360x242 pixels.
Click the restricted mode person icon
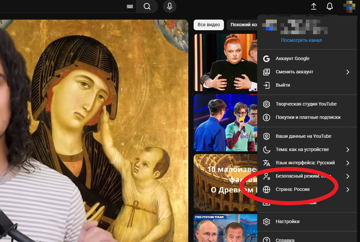coord(266,176)
